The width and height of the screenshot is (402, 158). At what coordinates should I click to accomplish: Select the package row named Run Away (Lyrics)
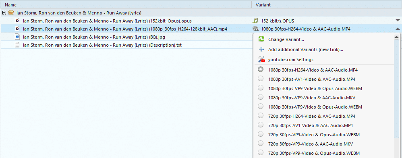click(x=201, y=12)
